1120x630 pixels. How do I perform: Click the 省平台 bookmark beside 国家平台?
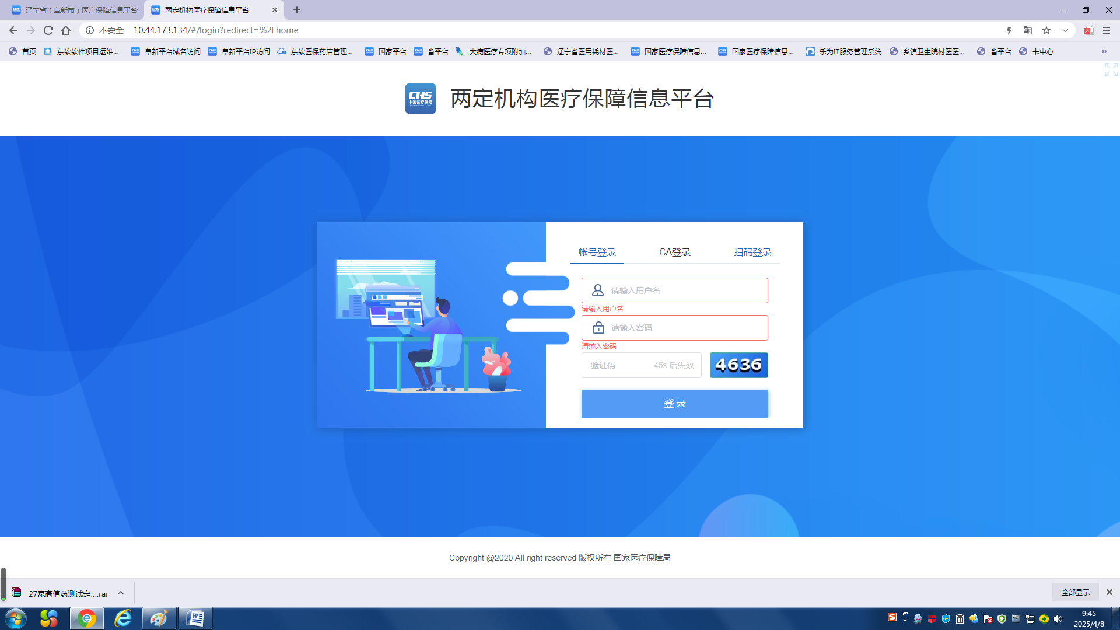point(432,51)
